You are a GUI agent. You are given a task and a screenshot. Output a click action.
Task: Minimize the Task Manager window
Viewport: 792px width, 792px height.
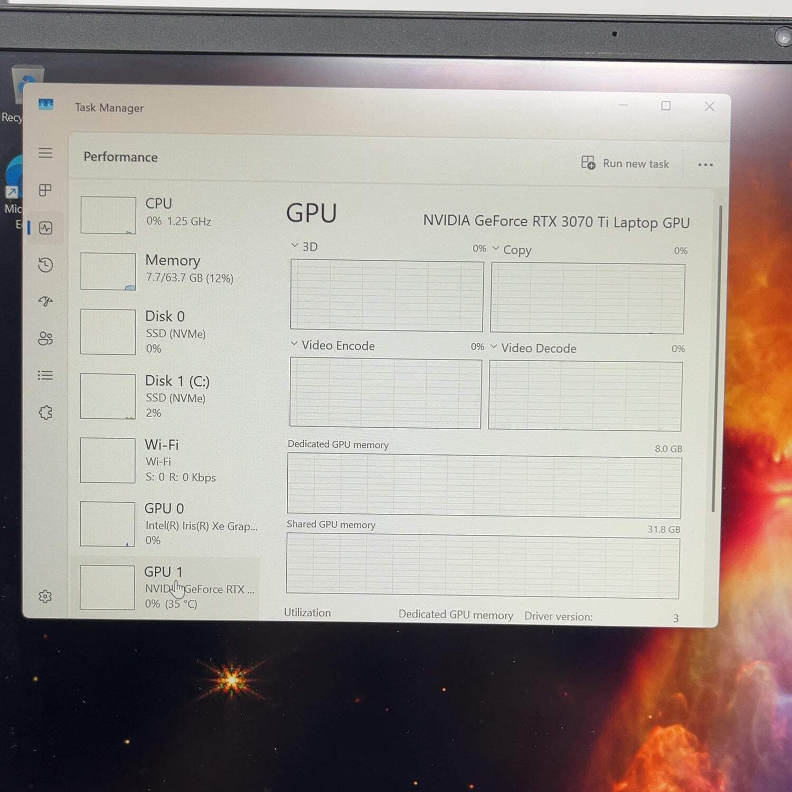624,105
